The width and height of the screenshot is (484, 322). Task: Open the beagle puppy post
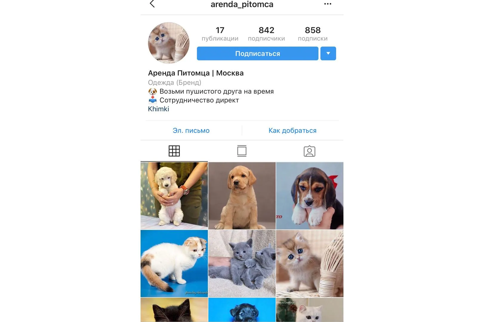(310, 196)
